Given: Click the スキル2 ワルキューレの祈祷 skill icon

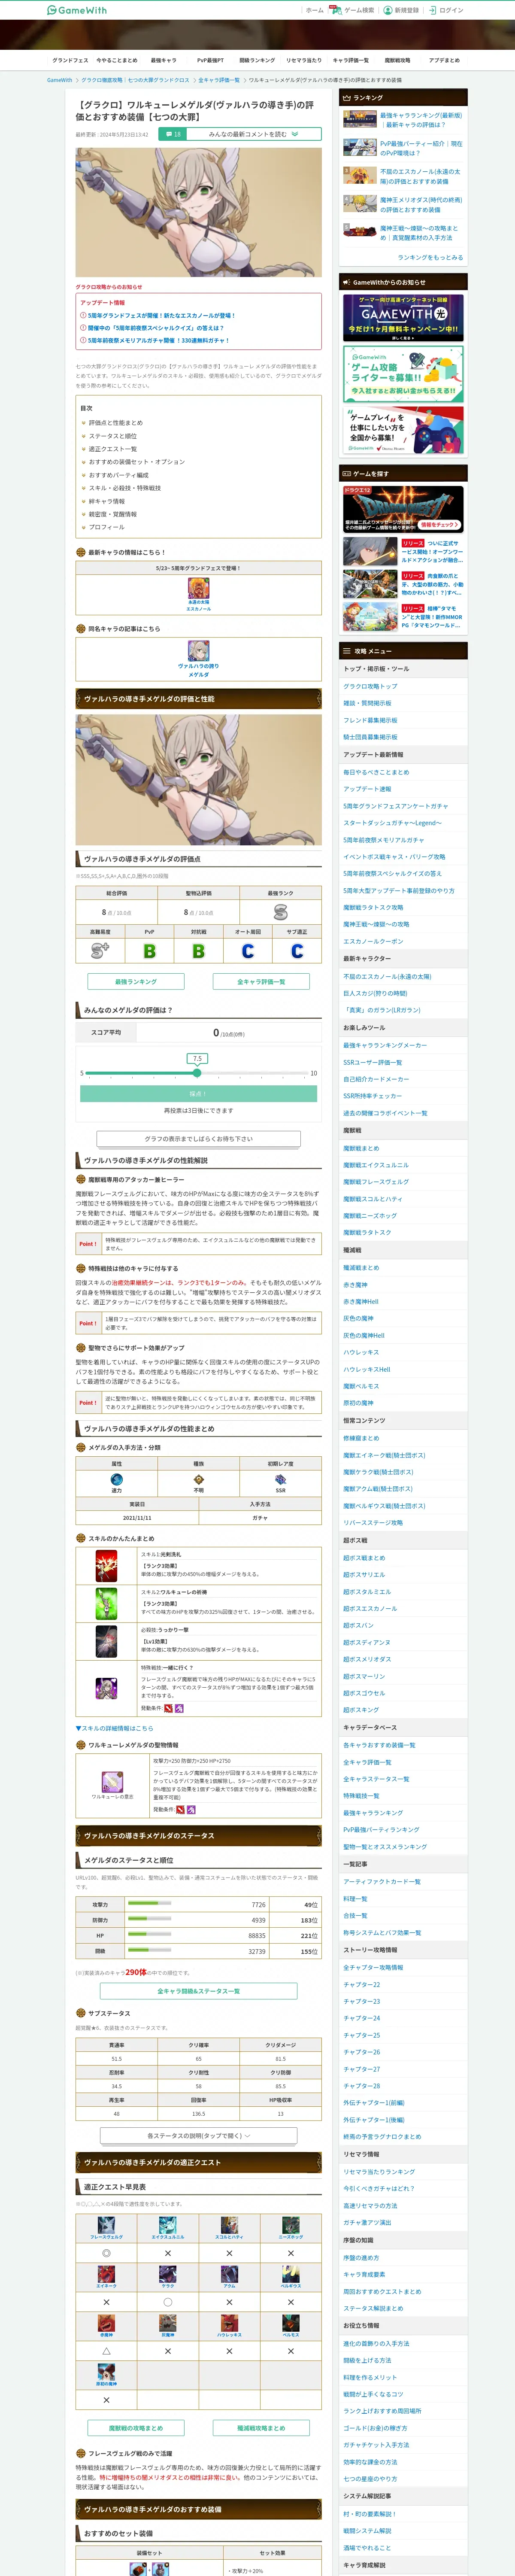Looking at the screenshot, I should pyautogui.click(x=106, y=1603).
